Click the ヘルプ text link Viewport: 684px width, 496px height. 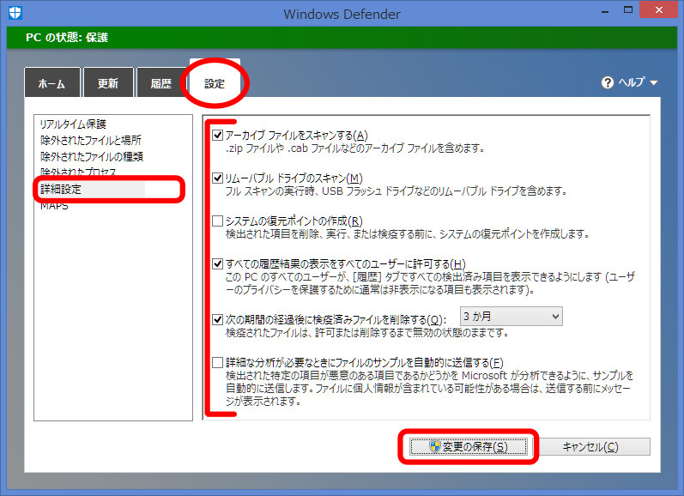631,82
